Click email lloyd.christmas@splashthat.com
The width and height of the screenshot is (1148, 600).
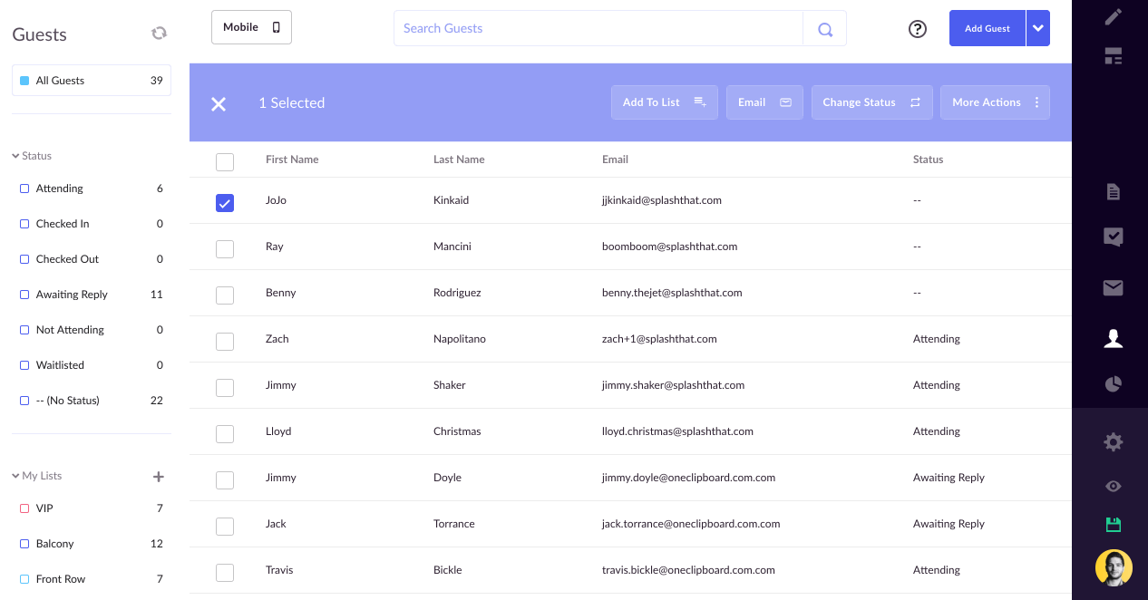click(x=677, y=431)
